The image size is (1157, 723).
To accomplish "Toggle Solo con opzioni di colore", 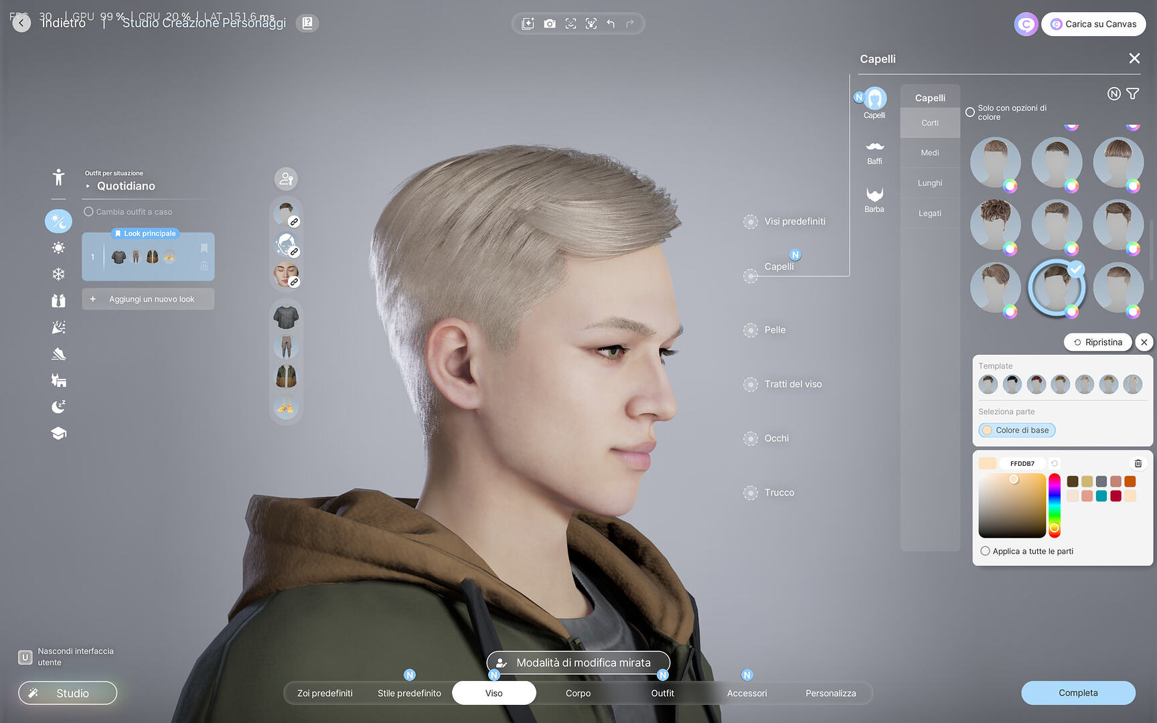I will tap(970, 112).
